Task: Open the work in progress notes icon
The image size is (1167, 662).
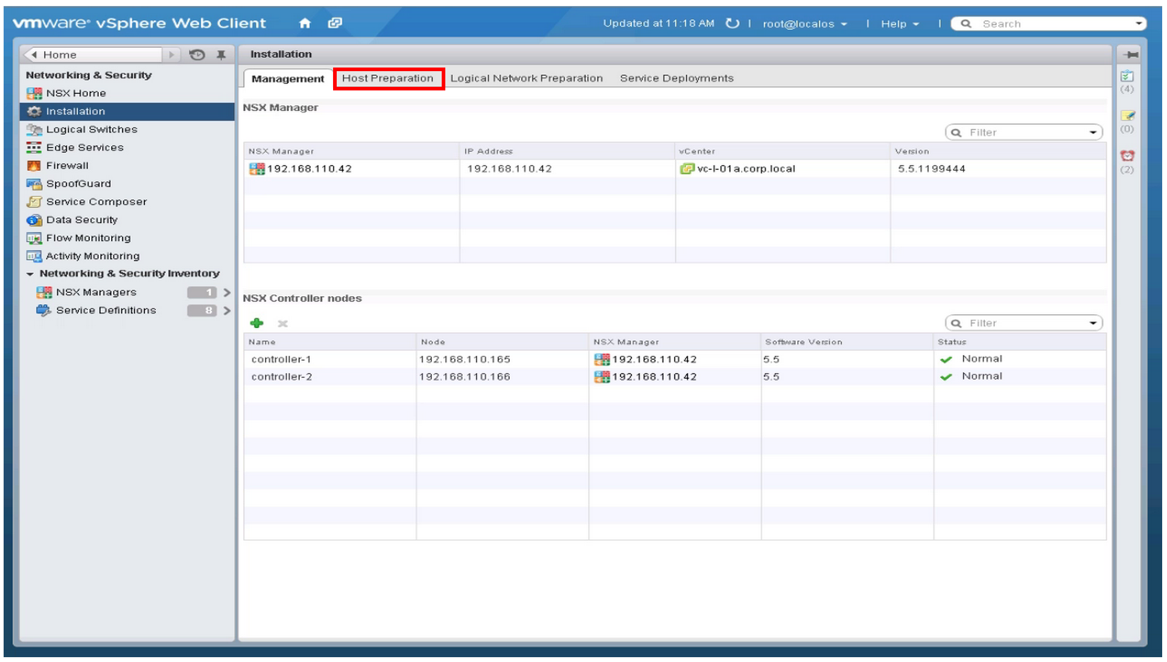Action: 1127,116
